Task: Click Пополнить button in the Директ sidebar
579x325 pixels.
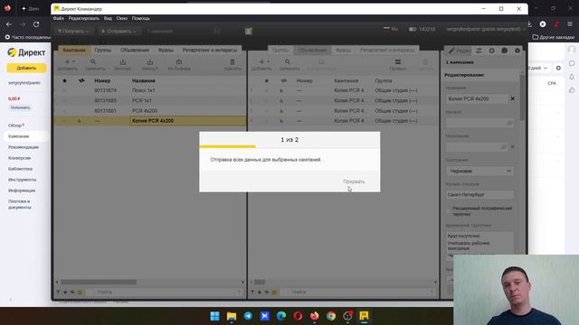Action: coord(20,107)
